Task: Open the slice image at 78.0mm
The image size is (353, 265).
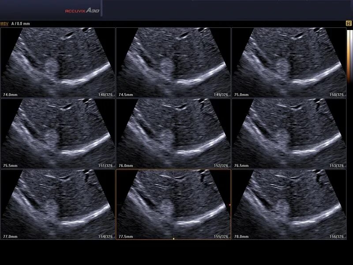Action: tap(289, 204)
